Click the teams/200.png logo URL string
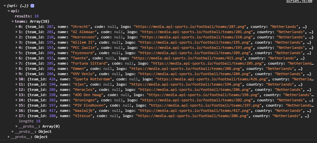This screenshot has width=317, height=143. pos(192,116)
